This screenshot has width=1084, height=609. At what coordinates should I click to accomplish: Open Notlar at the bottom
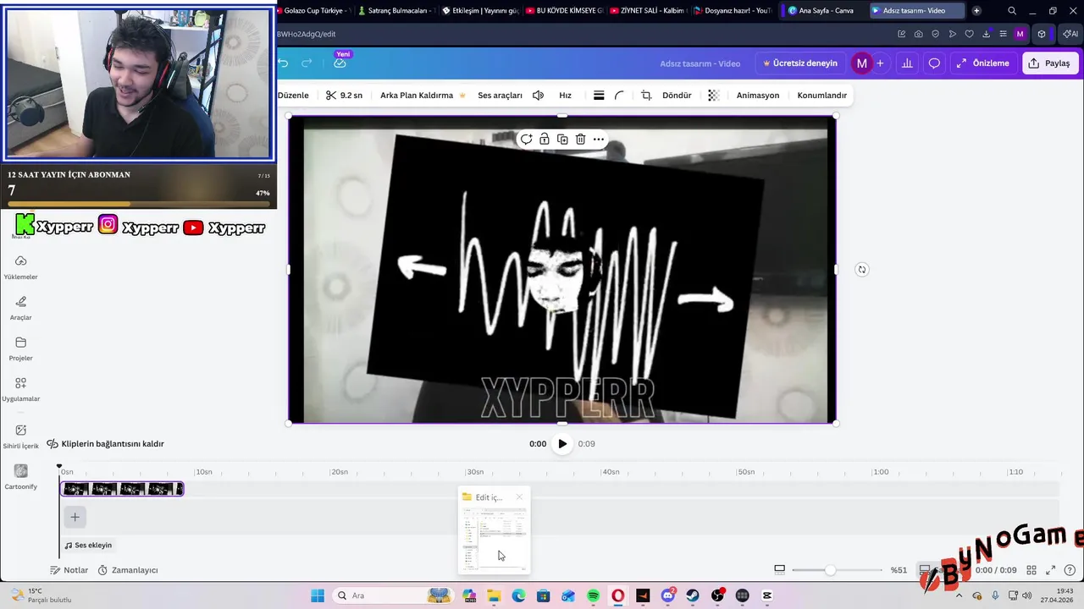(x=69, y=570)
